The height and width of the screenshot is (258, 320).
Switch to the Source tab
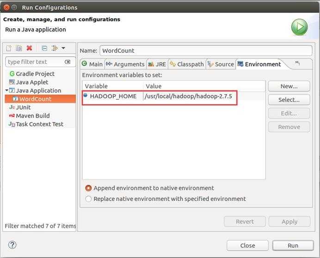(x=221, y=64)
